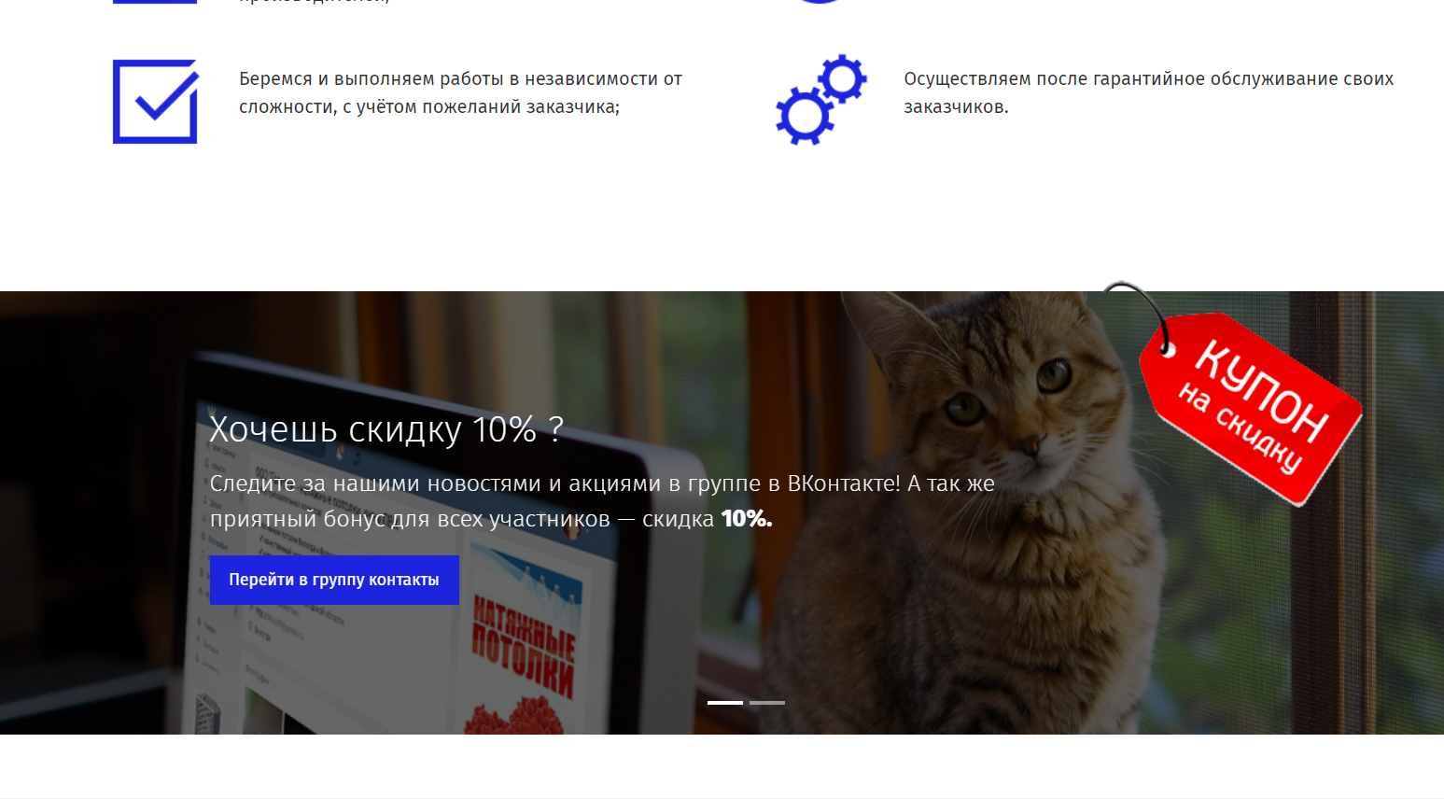
Task: Click the bold '10%.' text in the banner
Action: point(746,519)
